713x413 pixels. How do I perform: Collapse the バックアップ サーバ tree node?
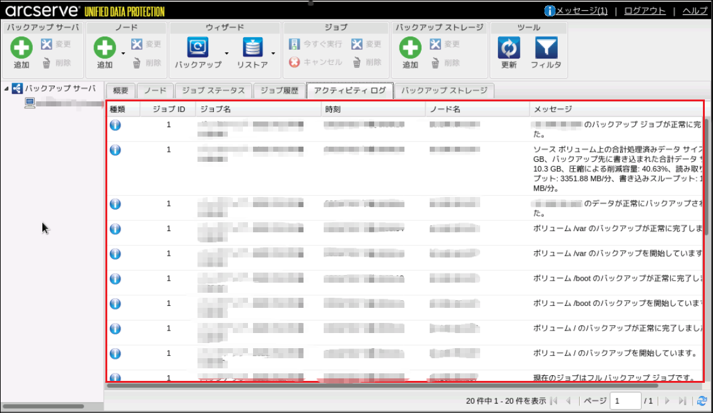pyautogui.click(x=6, y=89)
